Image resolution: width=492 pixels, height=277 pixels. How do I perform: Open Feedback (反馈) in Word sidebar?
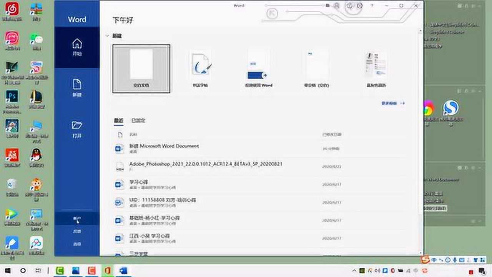tap(77, 231)
